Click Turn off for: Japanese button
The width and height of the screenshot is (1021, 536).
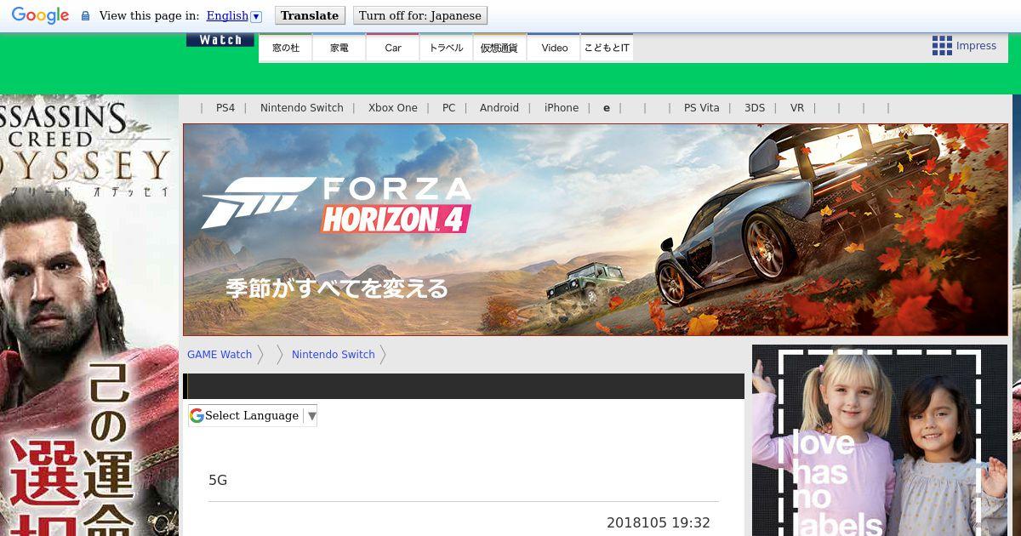(x=419, y=15)
